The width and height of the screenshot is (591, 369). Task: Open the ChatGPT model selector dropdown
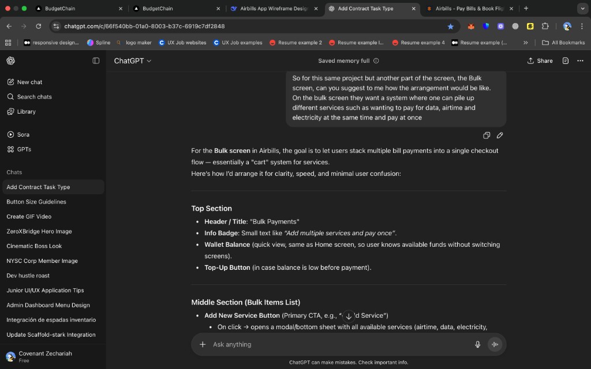(x=133, y=61)
